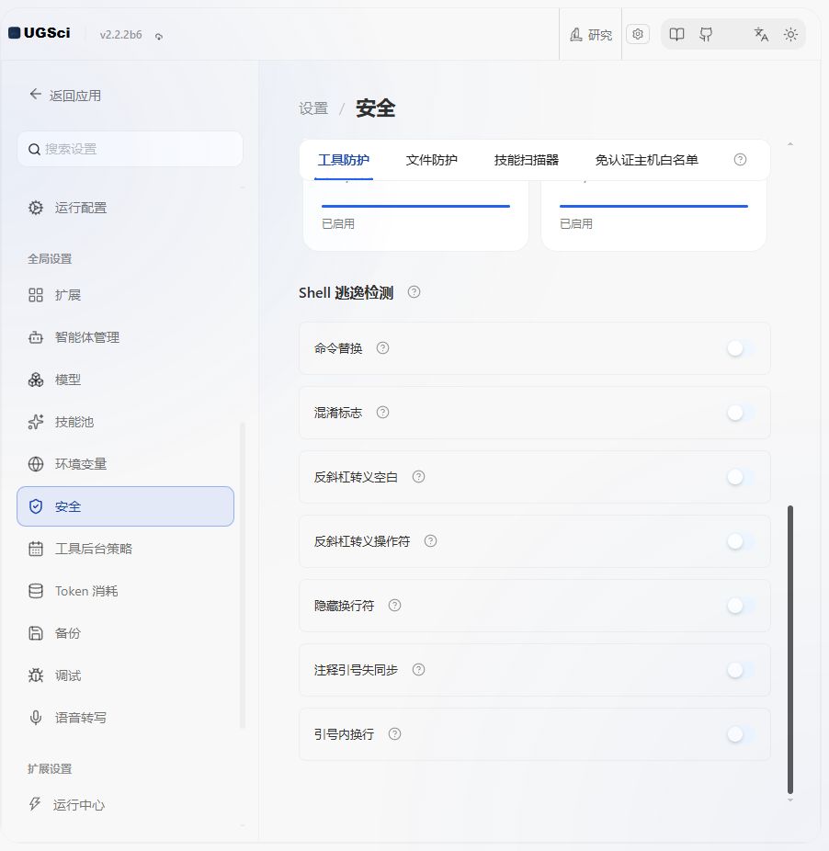Enable the 隐藏换行符 toggle
This screenshot has width=829, height=851.
(741, 606)
